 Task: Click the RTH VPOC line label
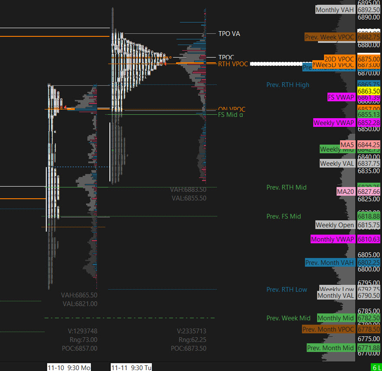(233, 64)
